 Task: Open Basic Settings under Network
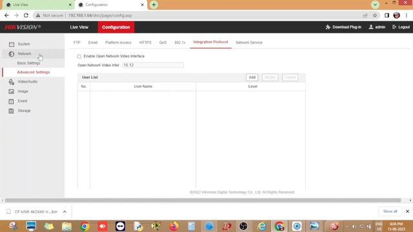[28, 63]
